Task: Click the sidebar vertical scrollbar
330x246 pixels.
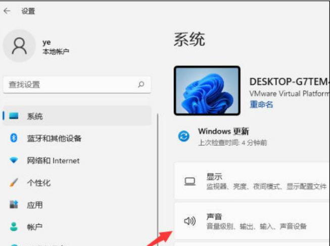Action: 158,180
